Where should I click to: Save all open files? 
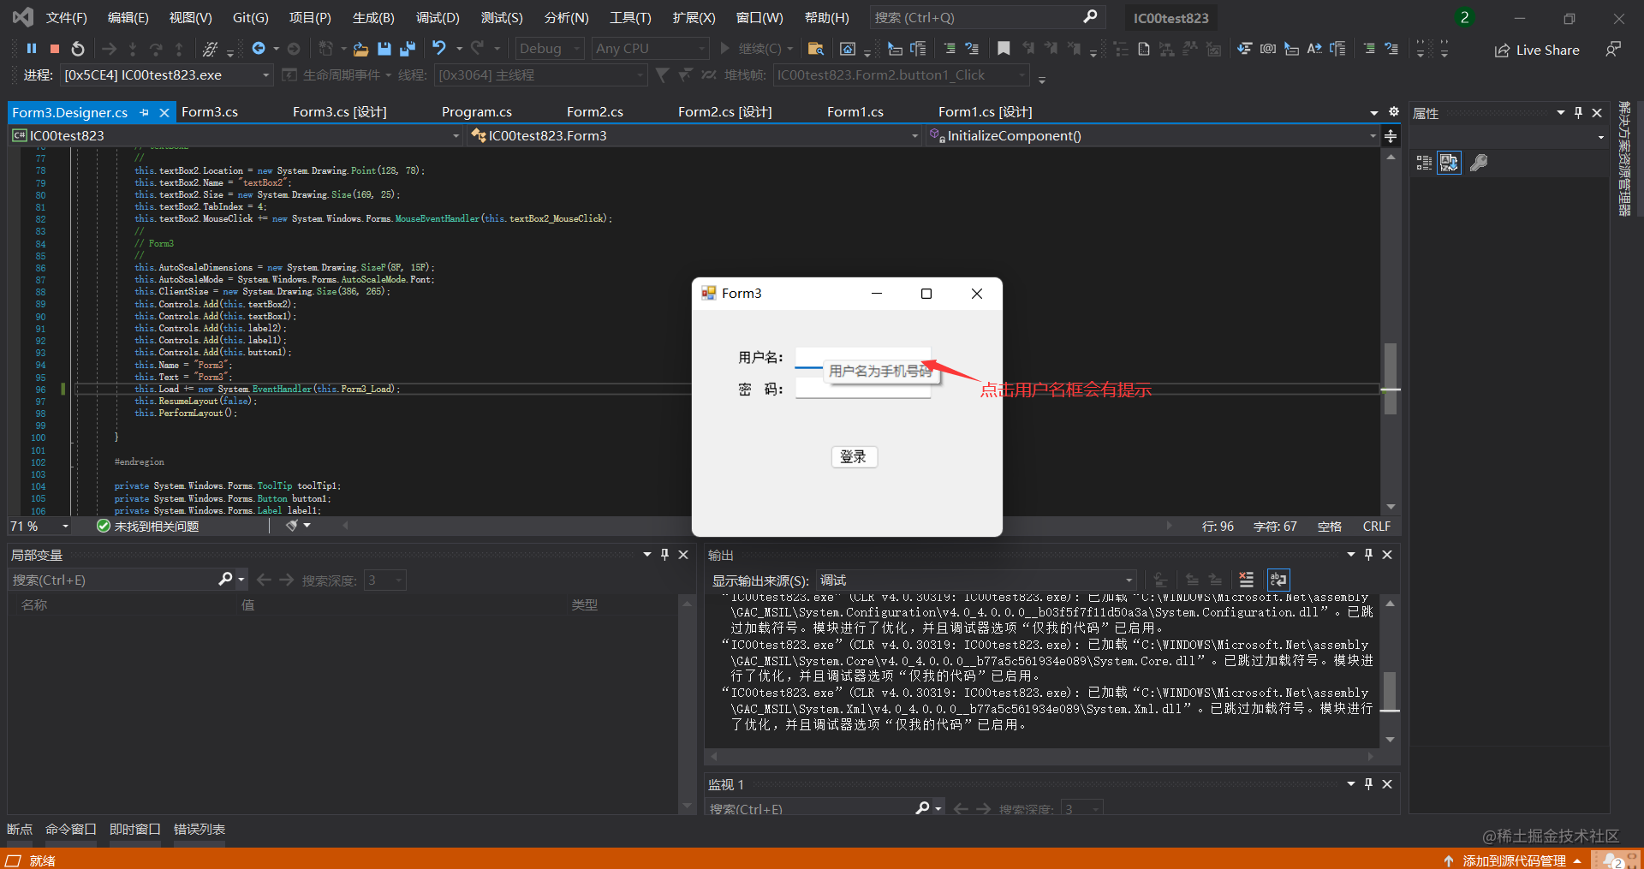pos(409,48)
